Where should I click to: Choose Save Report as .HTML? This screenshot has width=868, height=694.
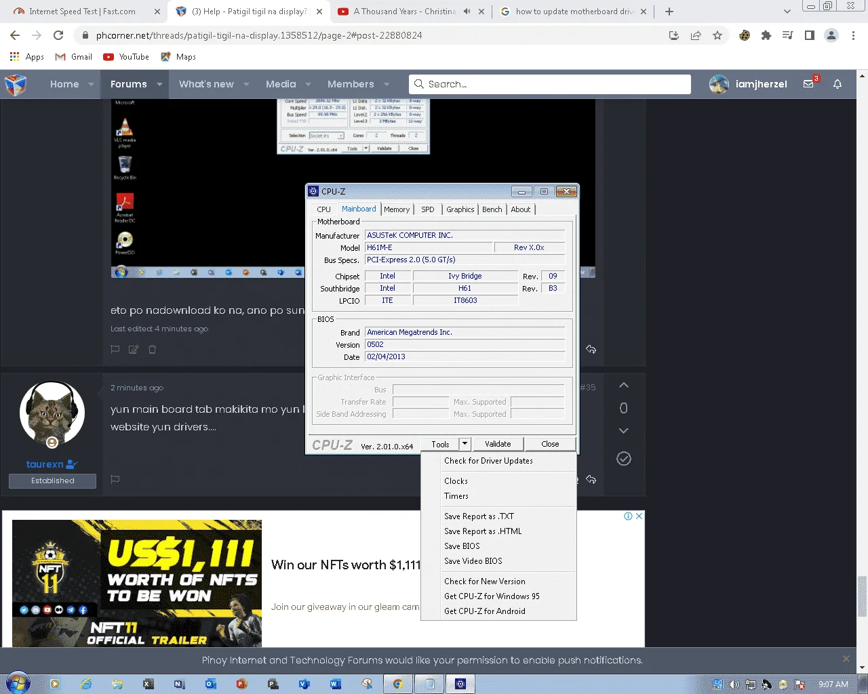point(498,531)
